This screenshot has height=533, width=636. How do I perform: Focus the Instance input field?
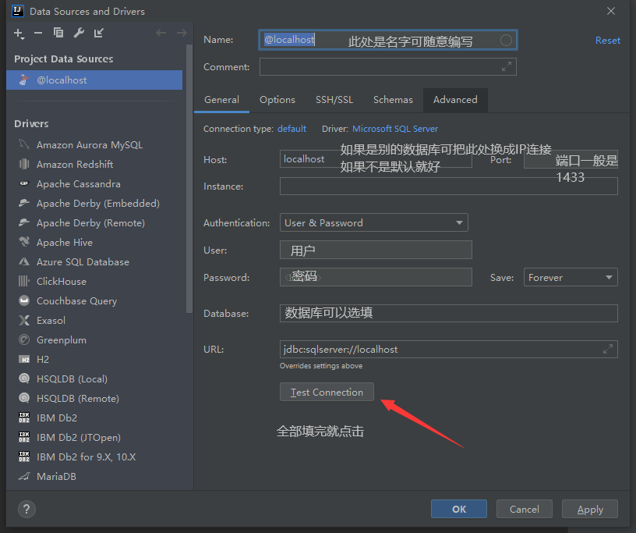coord(449,186)
